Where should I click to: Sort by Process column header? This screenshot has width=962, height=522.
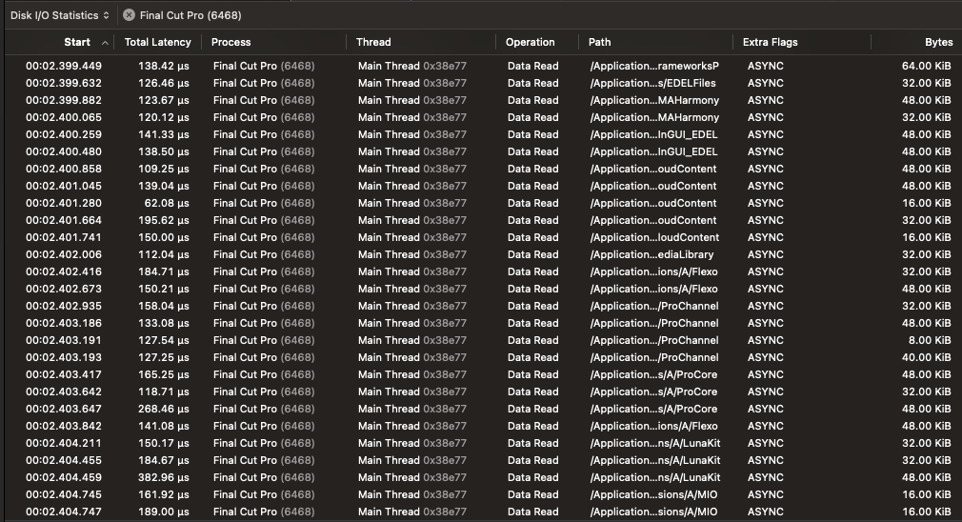231,42
